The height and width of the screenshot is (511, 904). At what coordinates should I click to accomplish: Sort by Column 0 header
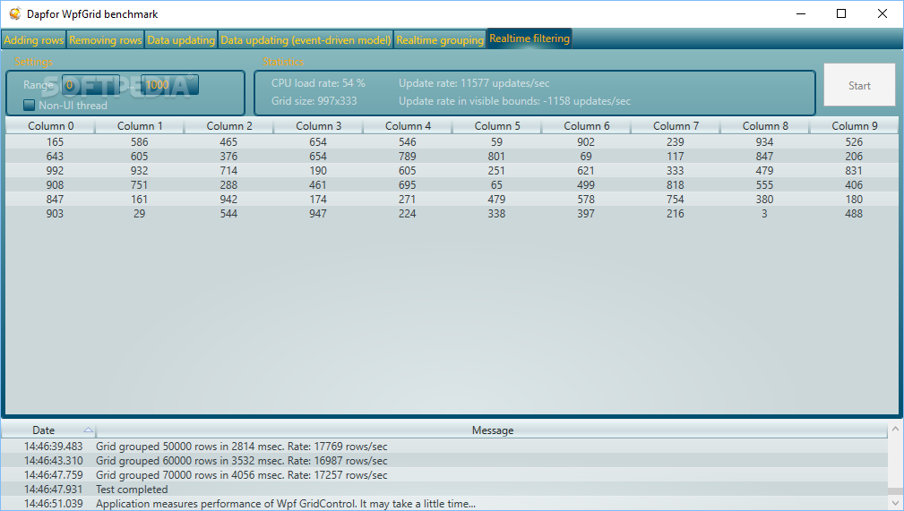51,125
